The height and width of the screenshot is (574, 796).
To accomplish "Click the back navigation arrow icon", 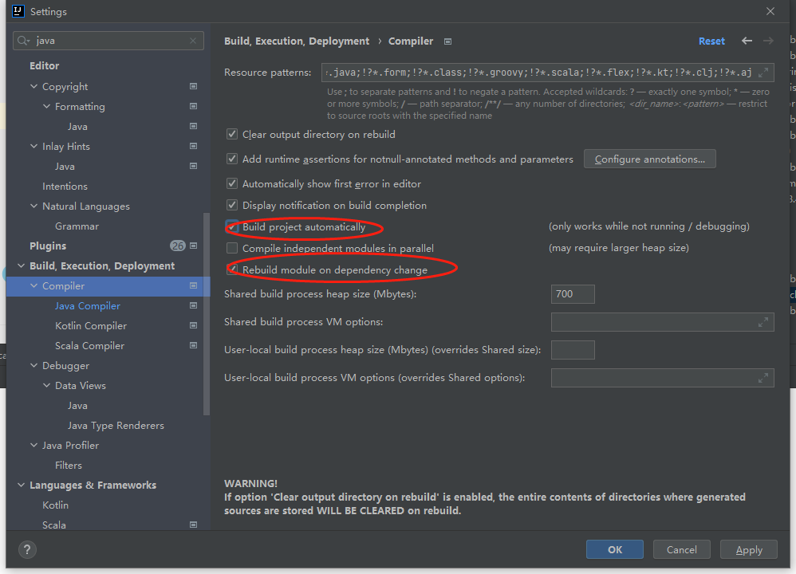I will [747, 41].
